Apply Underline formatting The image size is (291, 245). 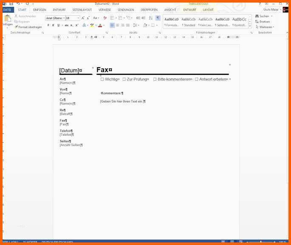click(59, 25)
